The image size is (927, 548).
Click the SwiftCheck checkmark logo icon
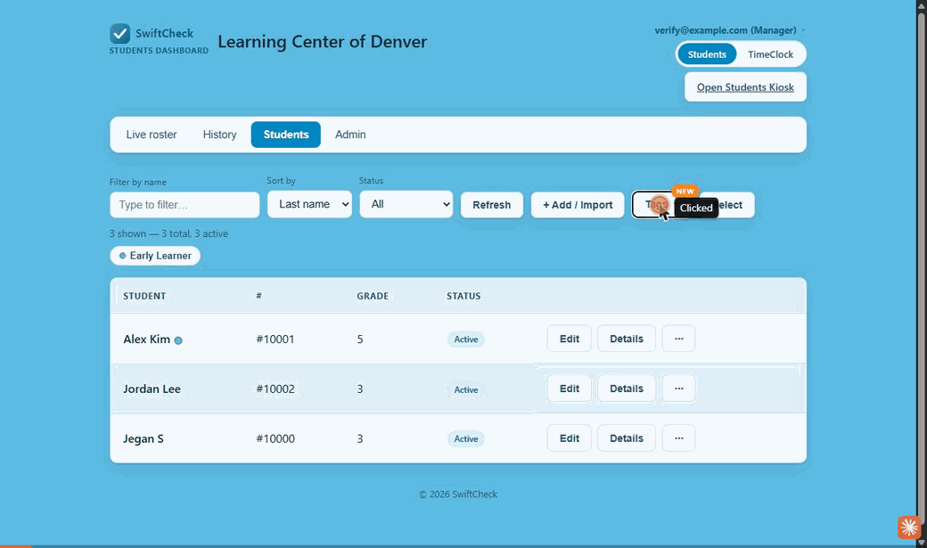(120, 34)
